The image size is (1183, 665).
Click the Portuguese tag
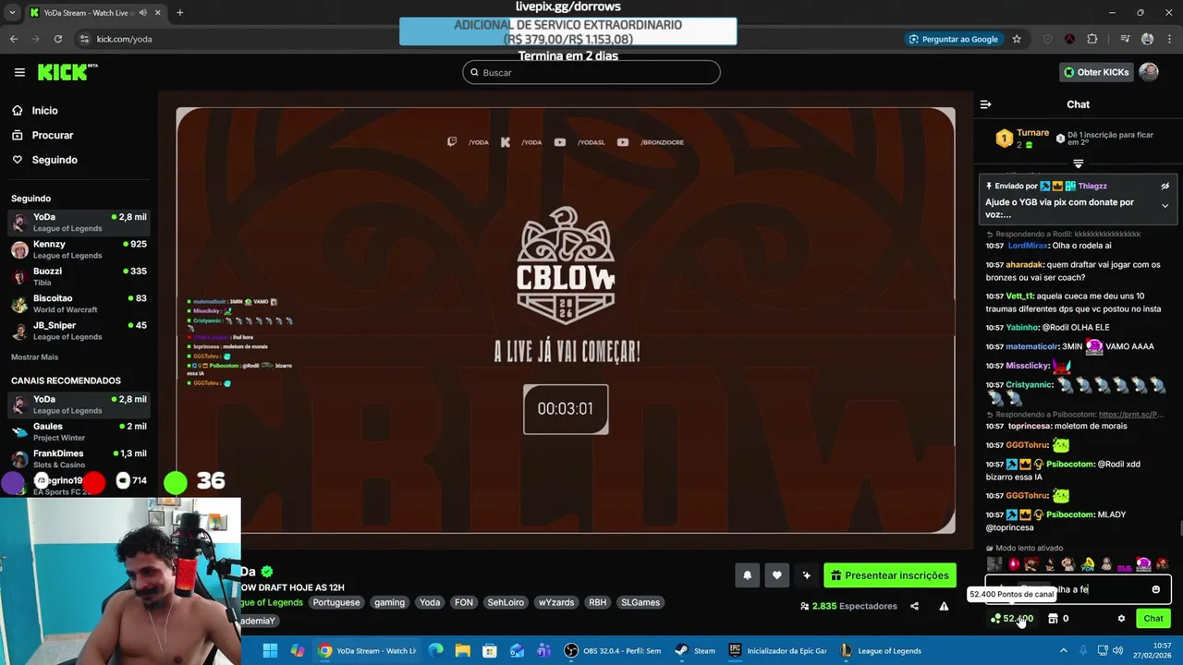point(335,602)
